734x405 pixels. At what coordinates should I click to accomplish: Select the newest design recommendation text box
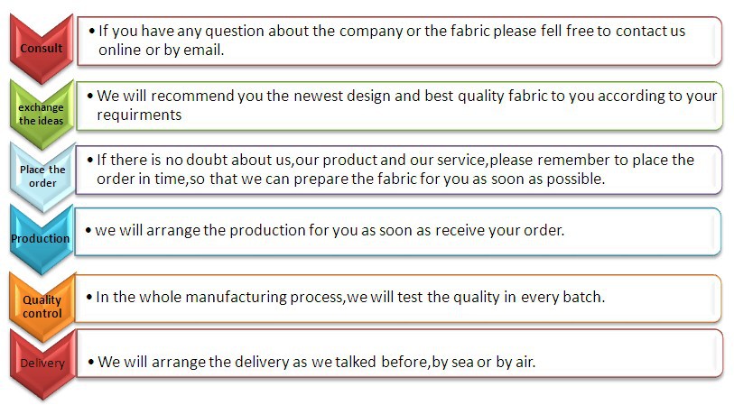click(399, 106)
